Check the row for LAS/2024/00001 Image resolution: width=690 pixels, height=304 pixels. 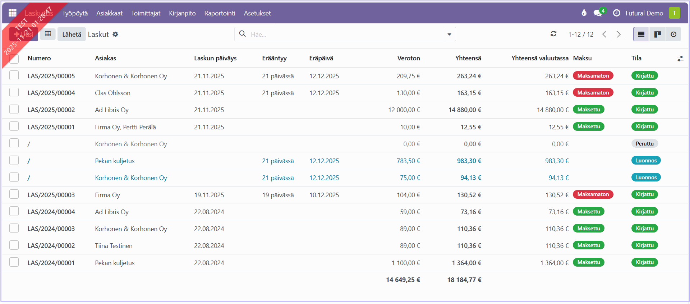click(x=14, y=262)
